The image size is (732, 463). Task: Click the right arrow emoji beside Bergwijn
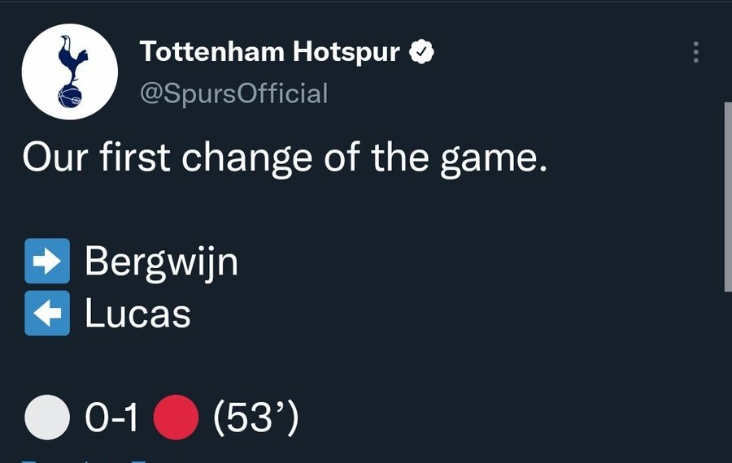(x=47, y=261)
